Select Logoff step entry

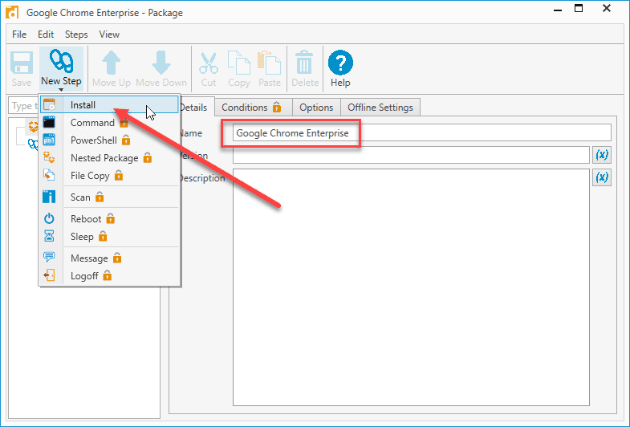(109, 276)
